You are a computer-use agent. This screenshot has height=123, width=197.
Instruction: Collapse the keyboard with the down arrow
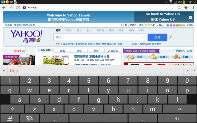(x=4, y=71)
